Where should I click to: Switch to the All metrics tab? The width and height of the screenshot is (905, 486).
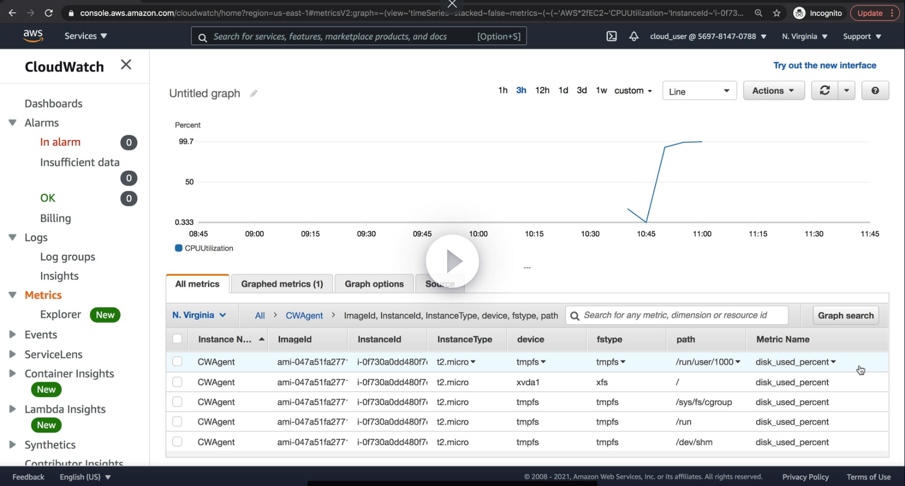coord(197,284)
